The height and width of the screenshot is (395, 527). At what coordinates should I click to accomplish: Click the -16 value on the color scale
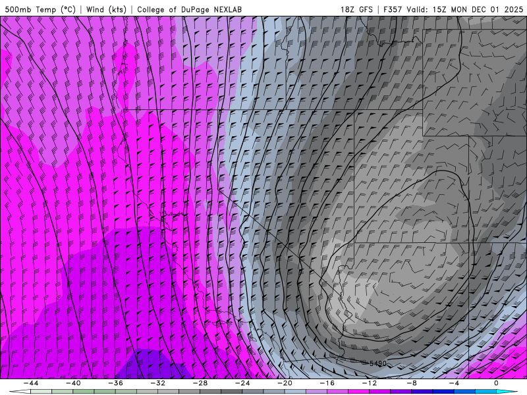[327, 383]
